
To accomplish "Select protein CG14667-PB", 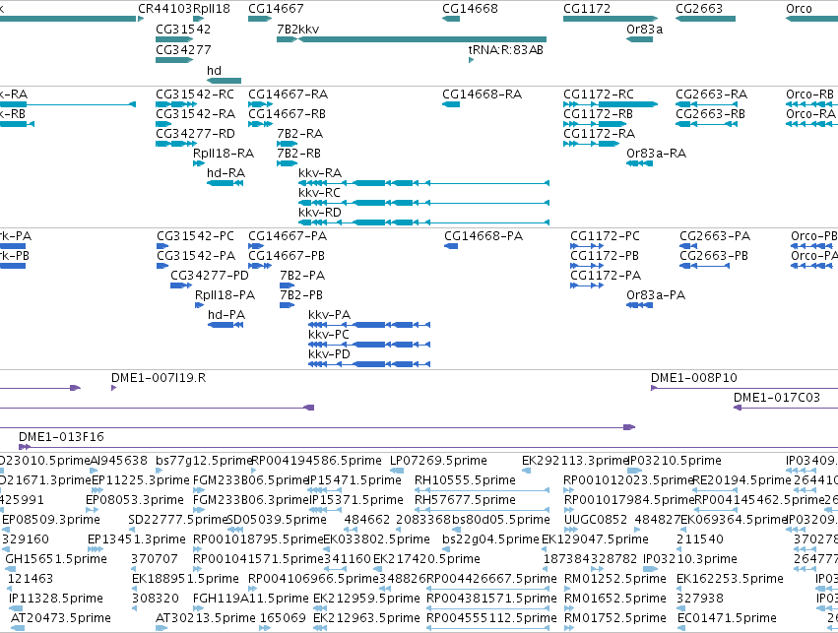I will (x=260, y=266).
